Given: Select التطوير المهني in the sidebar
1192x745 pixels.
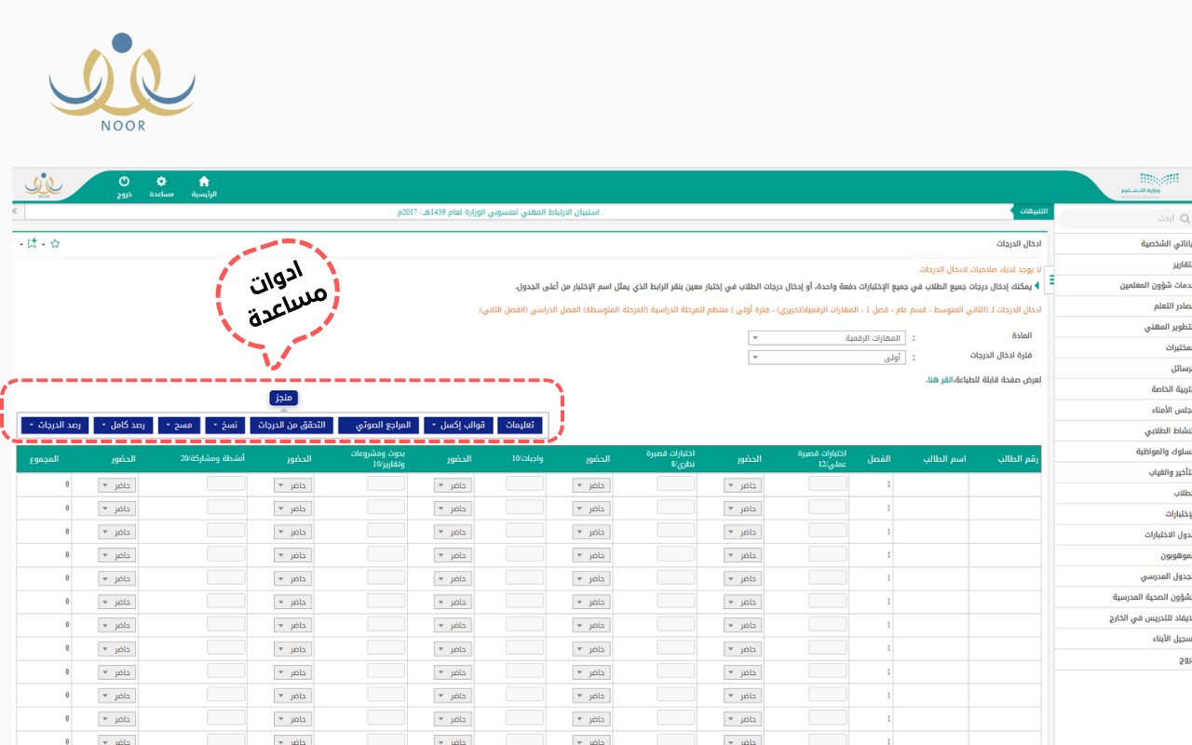Looking at the screenshot, I should [x=1167, y=328].
